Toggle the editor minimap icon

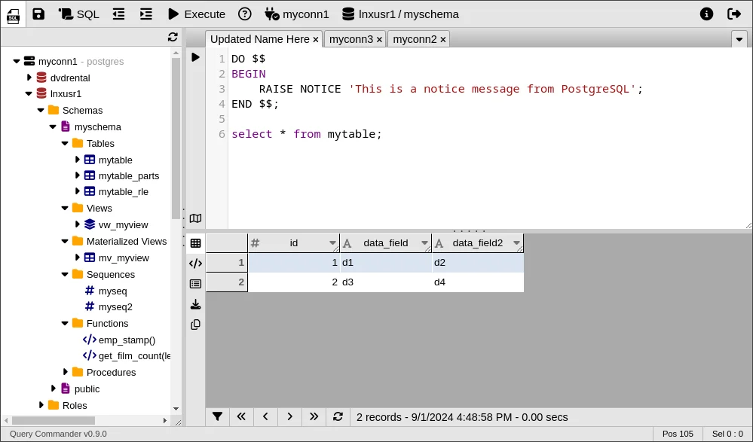tap(195, 218)
